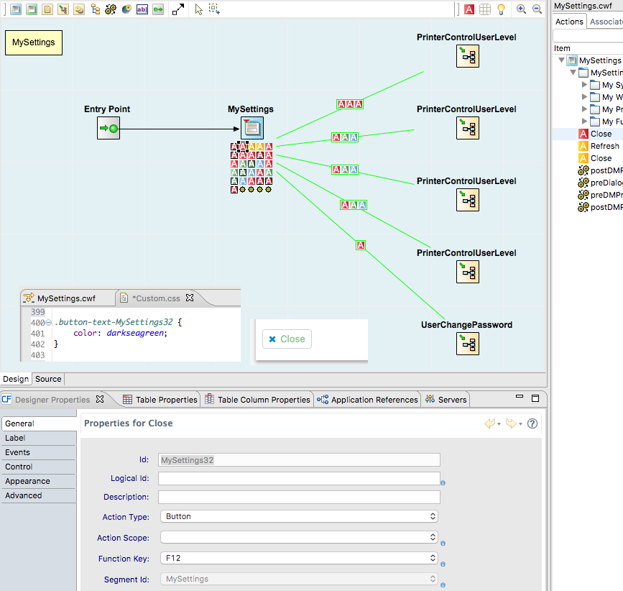The width and height of the screenshot is (623, 591).
Task: Select the General properties section
Action: (39, 423)
